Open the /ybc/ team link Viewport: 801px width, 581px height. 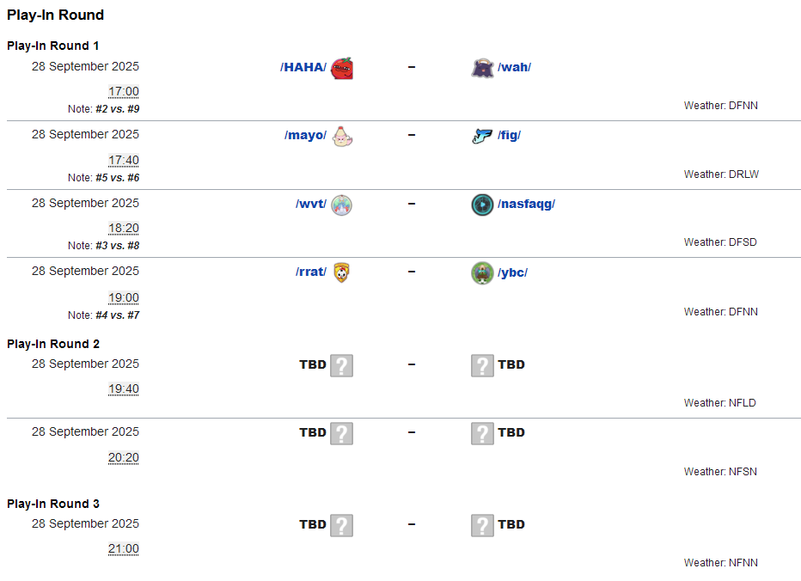(512, 272)
